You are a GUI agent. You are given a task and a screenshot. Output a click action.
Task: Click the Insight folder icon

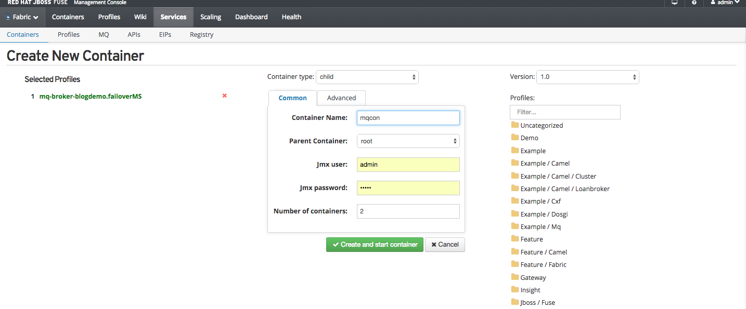pyautogui.click(x=515, y=290)
